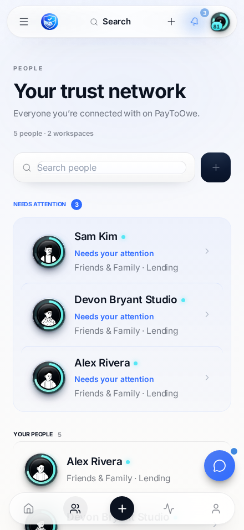Click the PayToOwe handshake shield logo

coord(50,22)
